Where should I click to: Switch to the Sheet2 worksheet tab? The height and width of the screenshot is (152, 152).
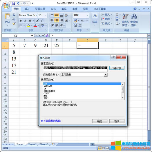pyautogui.click(x=32, y=144)
